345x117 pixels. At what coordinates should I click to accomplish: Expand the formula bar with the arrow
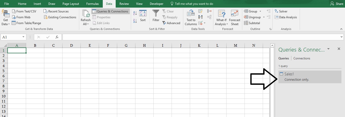342,37
